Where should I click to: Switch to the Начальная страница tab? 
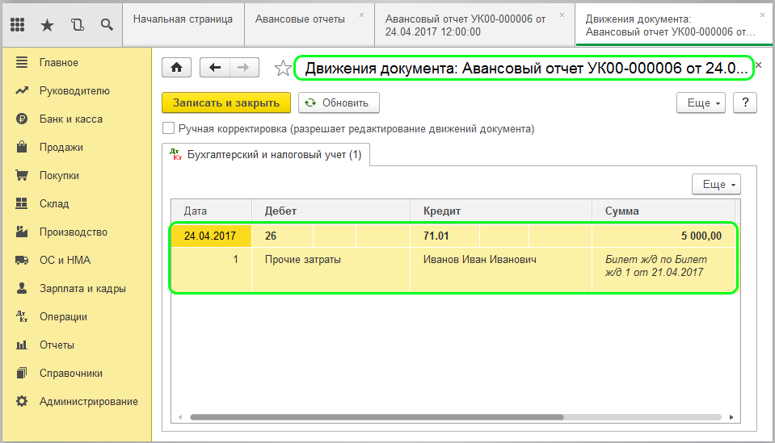click(183, 18)
